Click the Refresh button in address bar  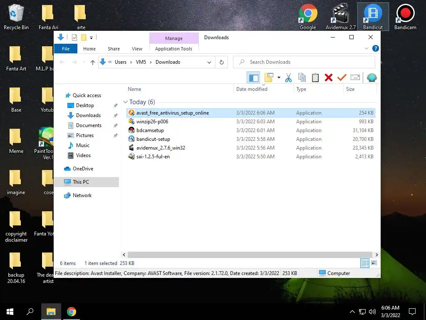point(222,62)
